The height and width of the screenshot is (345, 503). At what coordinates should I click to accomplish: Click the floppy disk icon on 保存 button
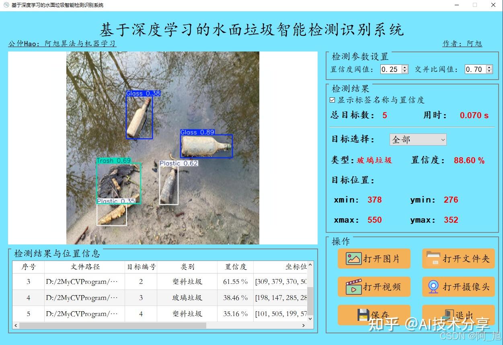(363, 314)
